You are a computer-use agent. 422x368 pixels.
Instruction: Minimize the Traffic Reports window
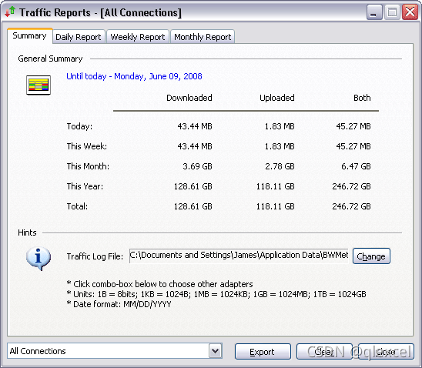(374, 12)
